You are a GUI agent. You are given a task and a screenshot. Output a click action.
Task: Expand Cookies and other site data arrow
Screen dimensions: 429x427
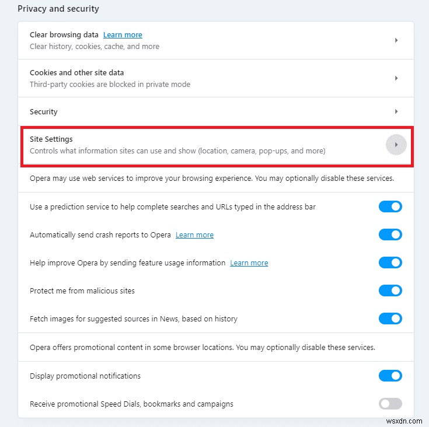click(x=396, y=78)
